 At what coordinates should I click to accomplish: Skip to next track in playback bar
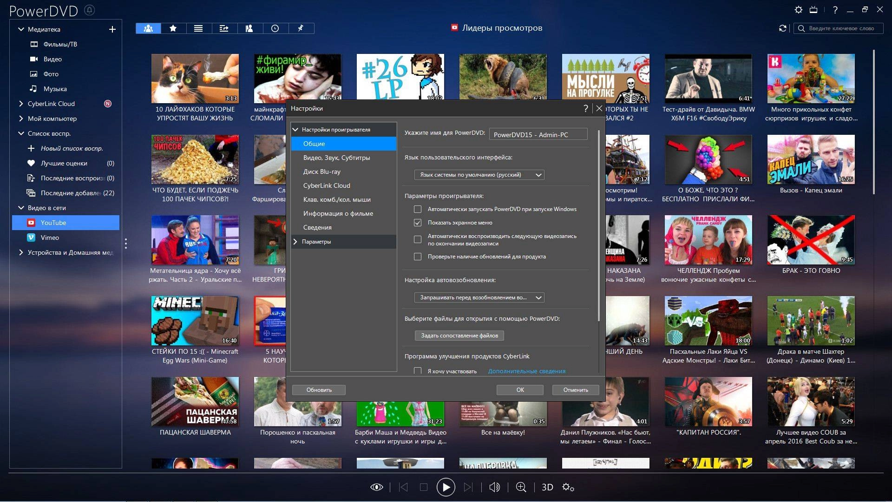pyautogui.click(x=468, y=487)
